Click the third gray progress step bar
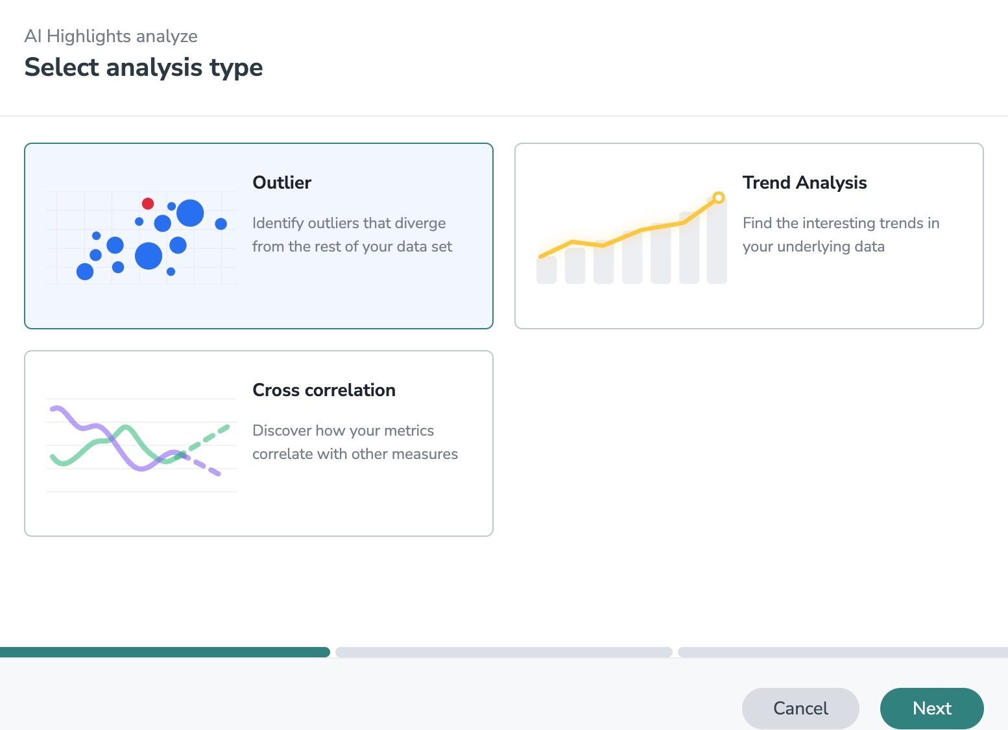 842,652
